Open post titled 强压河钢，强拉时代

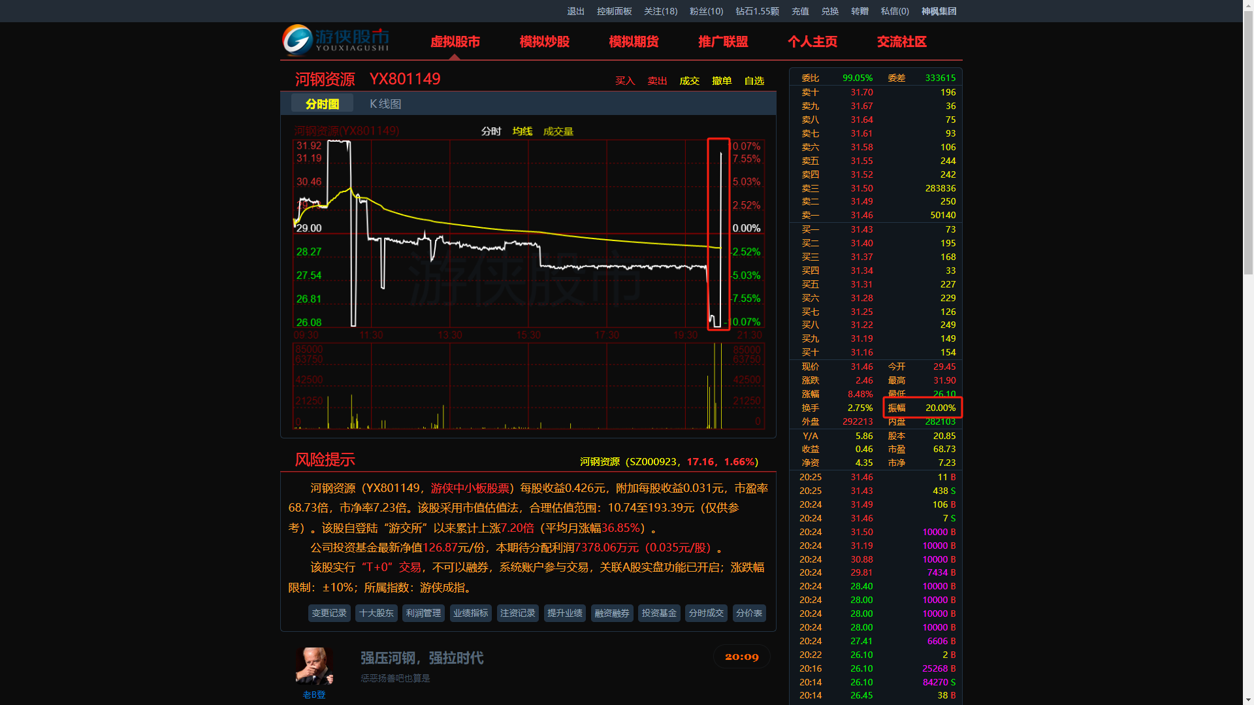coord(422,658)
